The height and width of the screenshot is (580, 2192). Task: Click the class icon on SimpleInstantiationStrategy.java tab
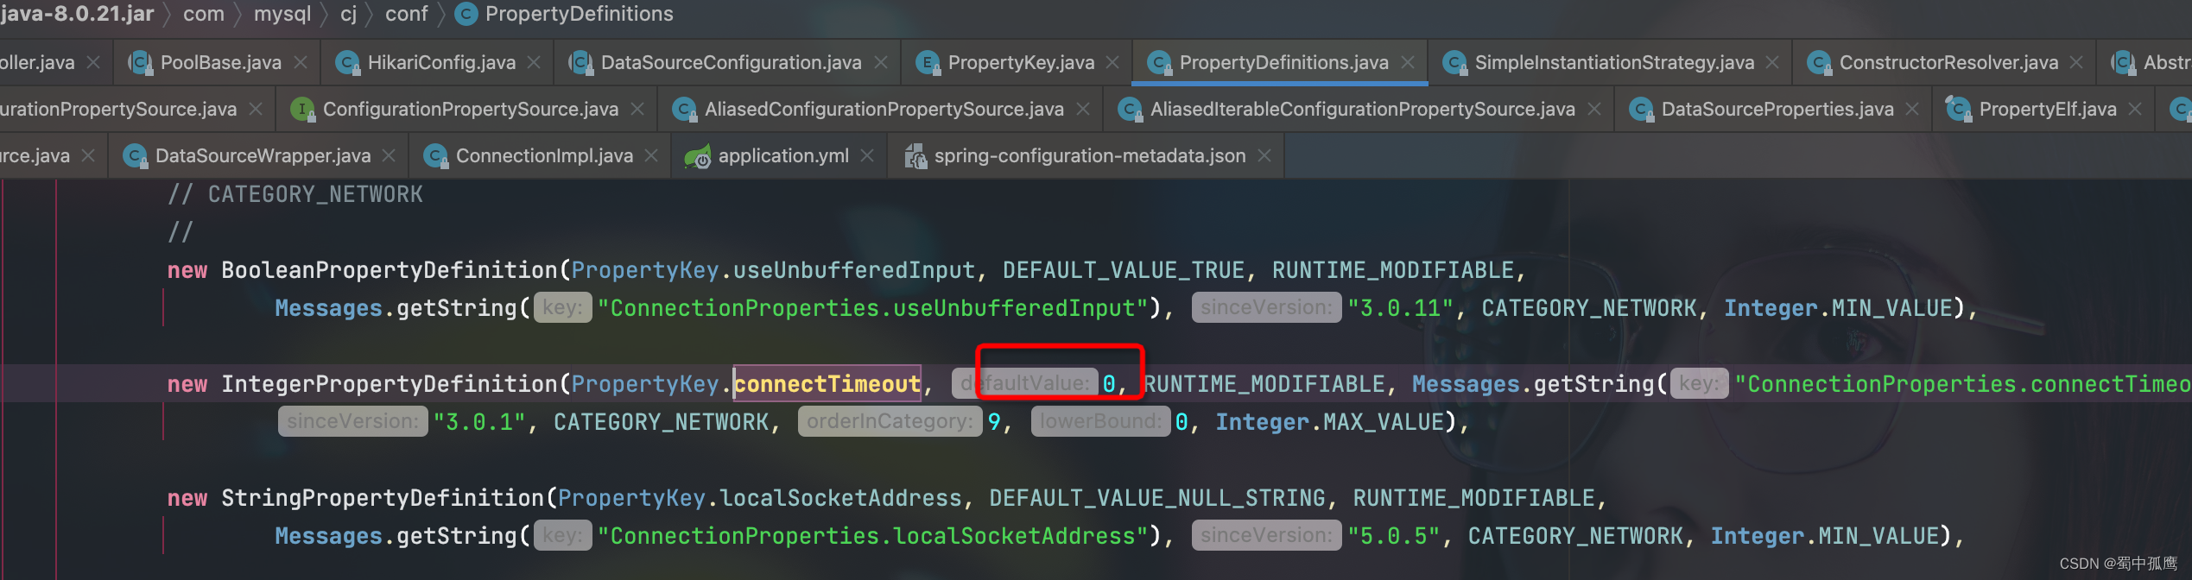coord(1454,63)
